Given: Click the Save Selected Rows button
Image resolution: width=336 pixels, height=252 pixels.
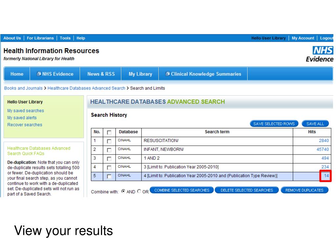Looking at the screenshot, I should pyautogui.click(x=274, y=124).
